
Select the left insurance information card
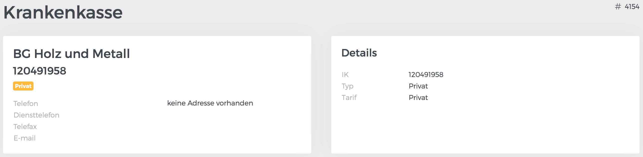click(x=157, y=95)
